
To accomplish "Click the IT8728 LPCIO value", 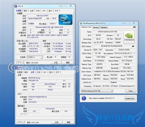I will coord(50,90).
